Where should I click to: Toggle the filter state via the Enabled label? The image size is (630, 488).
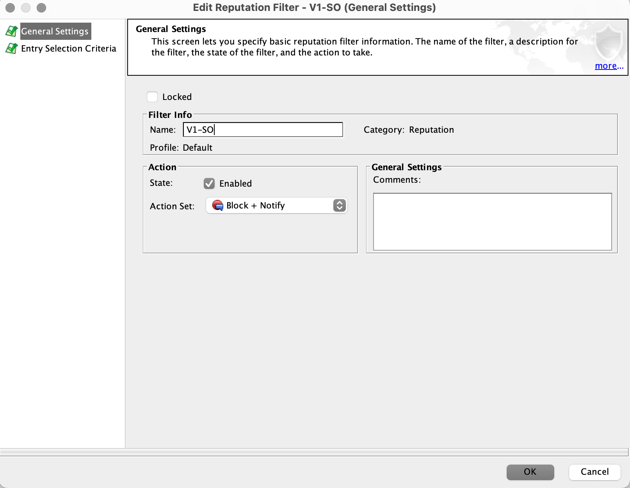pyautogui.click(x=235, y=183)
